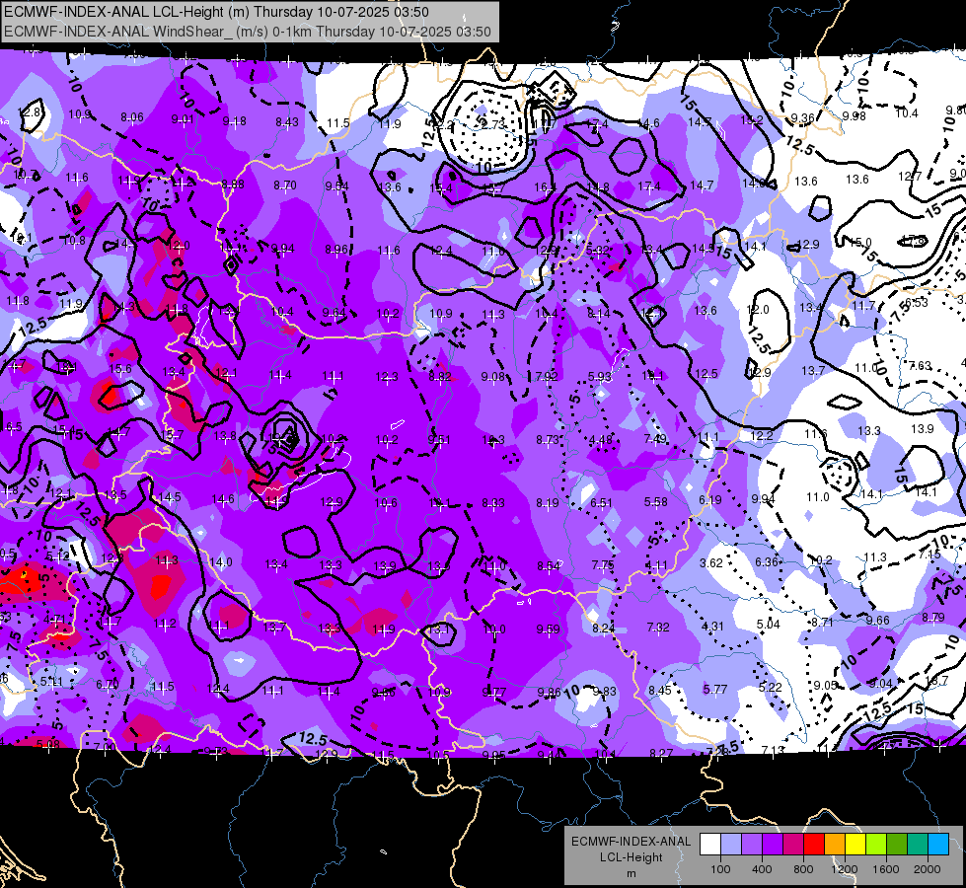The height and width of the screenshot is (888, 966).
Task: Click legend label 'LCL-Height'
Action: pyautogui.click(x=631, y=857)
